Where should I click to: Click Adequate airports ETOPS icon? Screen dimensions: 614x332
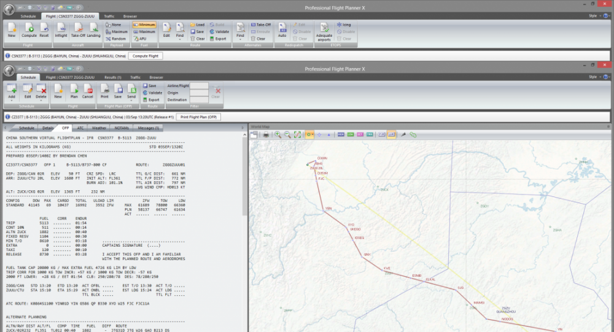pyautogui.click(x=324, y=31)
